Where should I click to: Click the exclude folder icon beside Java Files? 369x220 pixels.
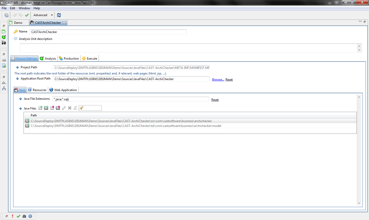(x=58, y=108)
